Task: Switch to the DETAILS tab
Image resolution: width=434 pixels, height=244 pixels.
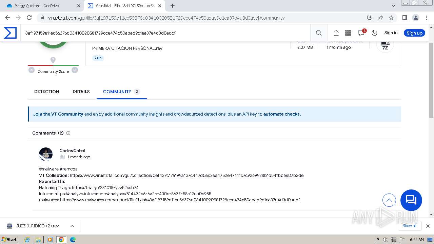Action: (x=81, y=91)
